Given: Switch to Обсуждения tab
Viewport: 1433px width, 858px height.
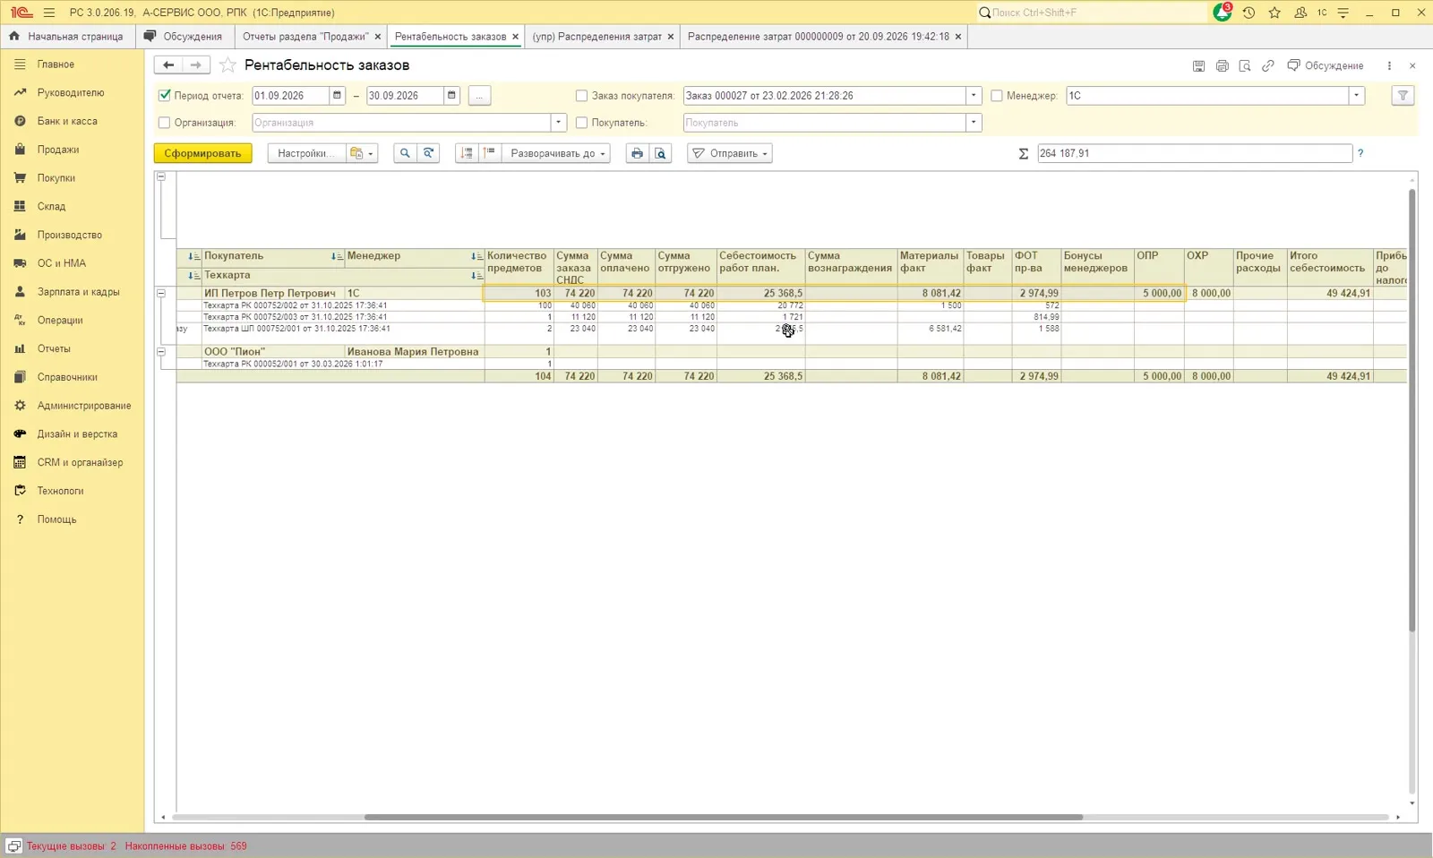Looking at the screenshot, I should coord(184,37).
